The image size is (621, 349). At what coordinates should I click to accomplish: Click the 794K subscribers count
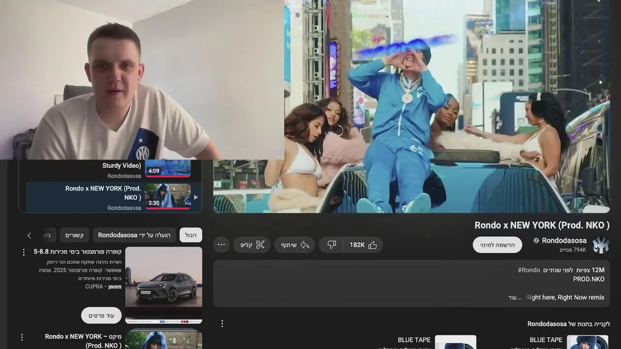[573, 250]
